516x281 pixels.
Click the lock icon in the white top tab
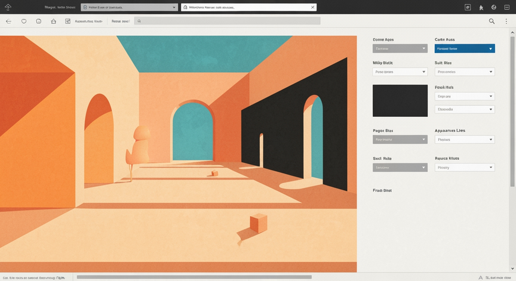tap(185, 7)
